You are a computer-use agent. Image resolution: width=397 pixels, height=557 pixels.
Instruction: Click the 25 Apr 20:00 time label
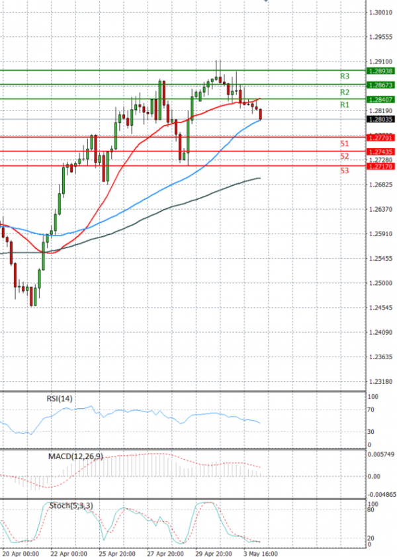[117, 554]
